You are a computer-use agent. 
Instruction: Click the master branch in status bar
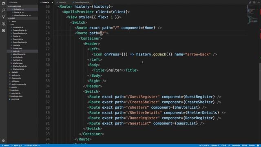pos(5,145)
